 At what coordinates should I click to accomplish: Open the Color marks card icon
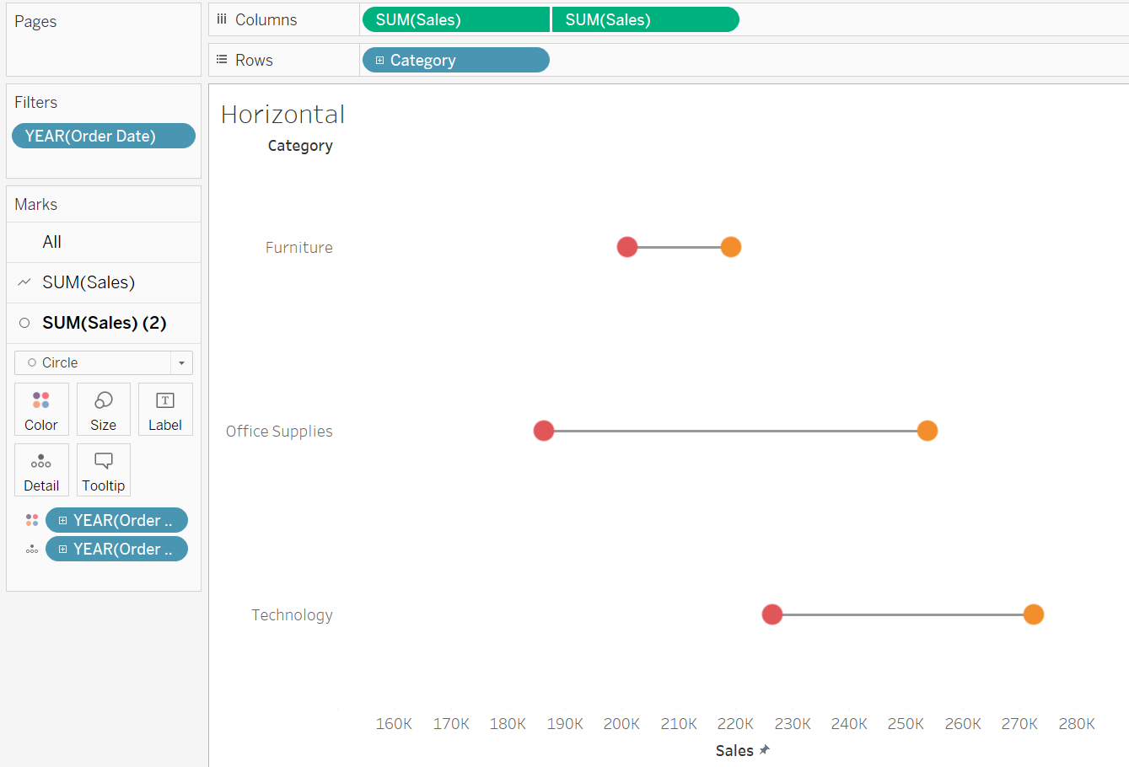click(41, 409)
